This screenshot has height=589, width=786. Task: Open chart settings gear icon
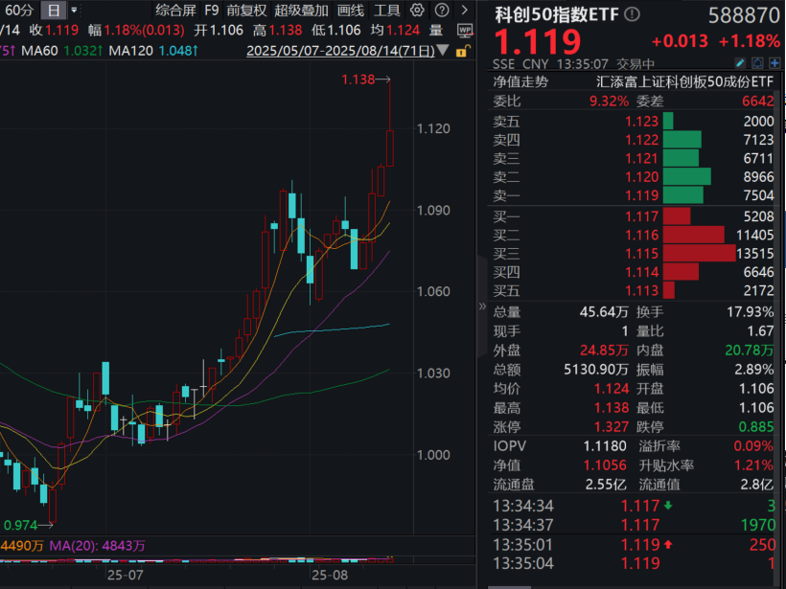(x=417, y=11)
